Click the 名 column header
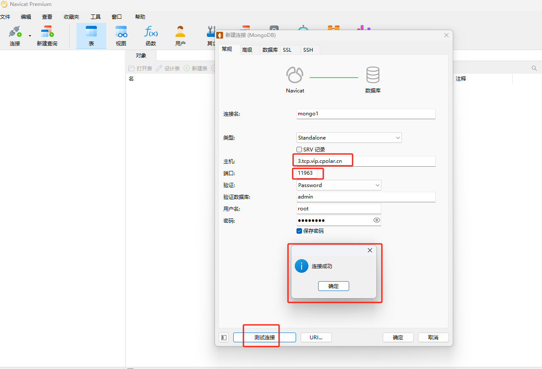 [131, 79]
